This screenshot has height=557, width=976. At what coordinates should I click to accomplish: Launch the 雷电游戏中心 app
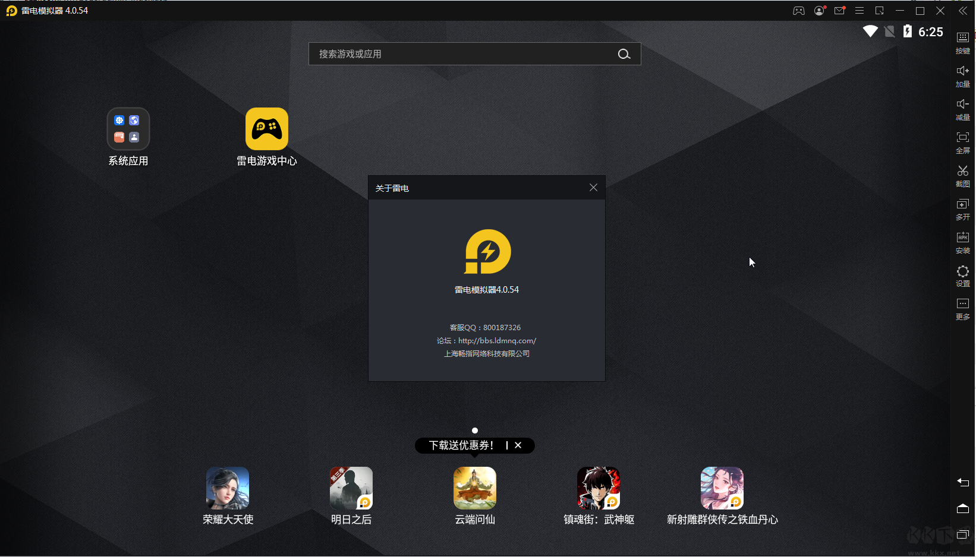[x=267, y=128]
